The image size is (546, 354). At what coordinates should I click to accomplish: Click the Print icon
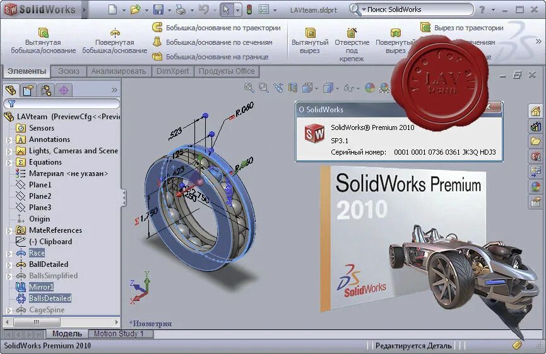point(181,9)
